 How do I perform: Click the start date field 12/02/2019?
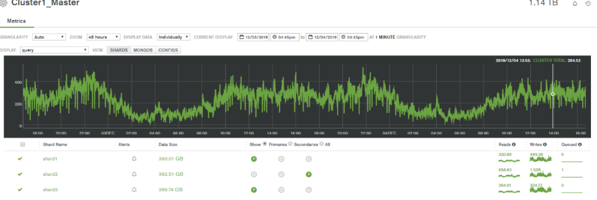pyautogui.click(x=253, y=37)
